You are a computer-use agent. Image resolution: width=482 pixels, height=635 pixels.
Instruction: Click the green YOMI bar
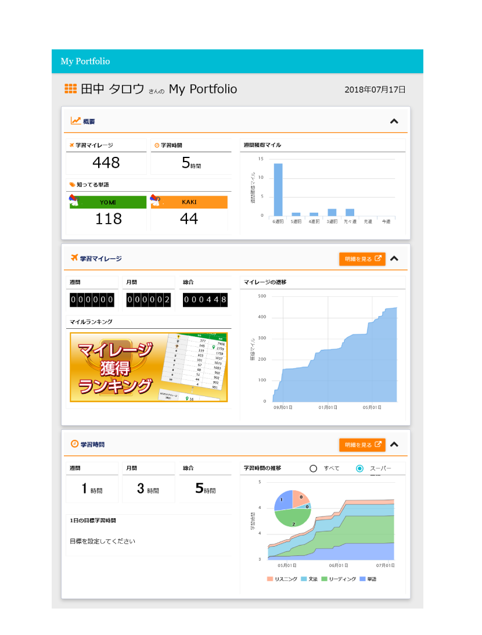[x=108, y=202]
